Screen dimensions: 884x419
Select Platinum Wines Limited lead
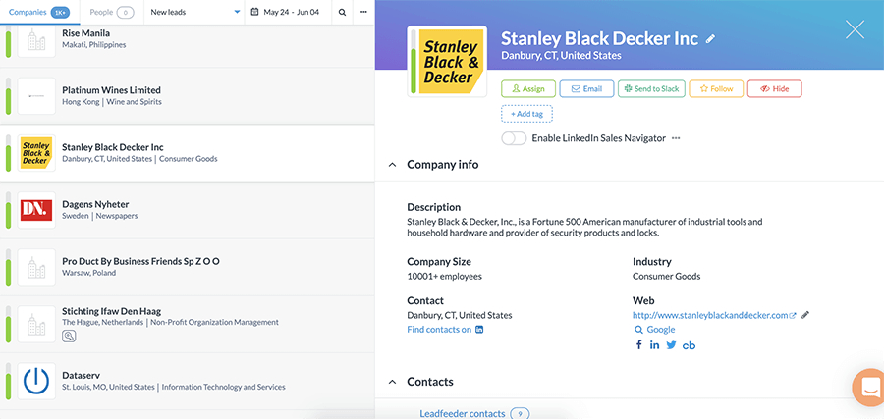[x=188, y=96]
